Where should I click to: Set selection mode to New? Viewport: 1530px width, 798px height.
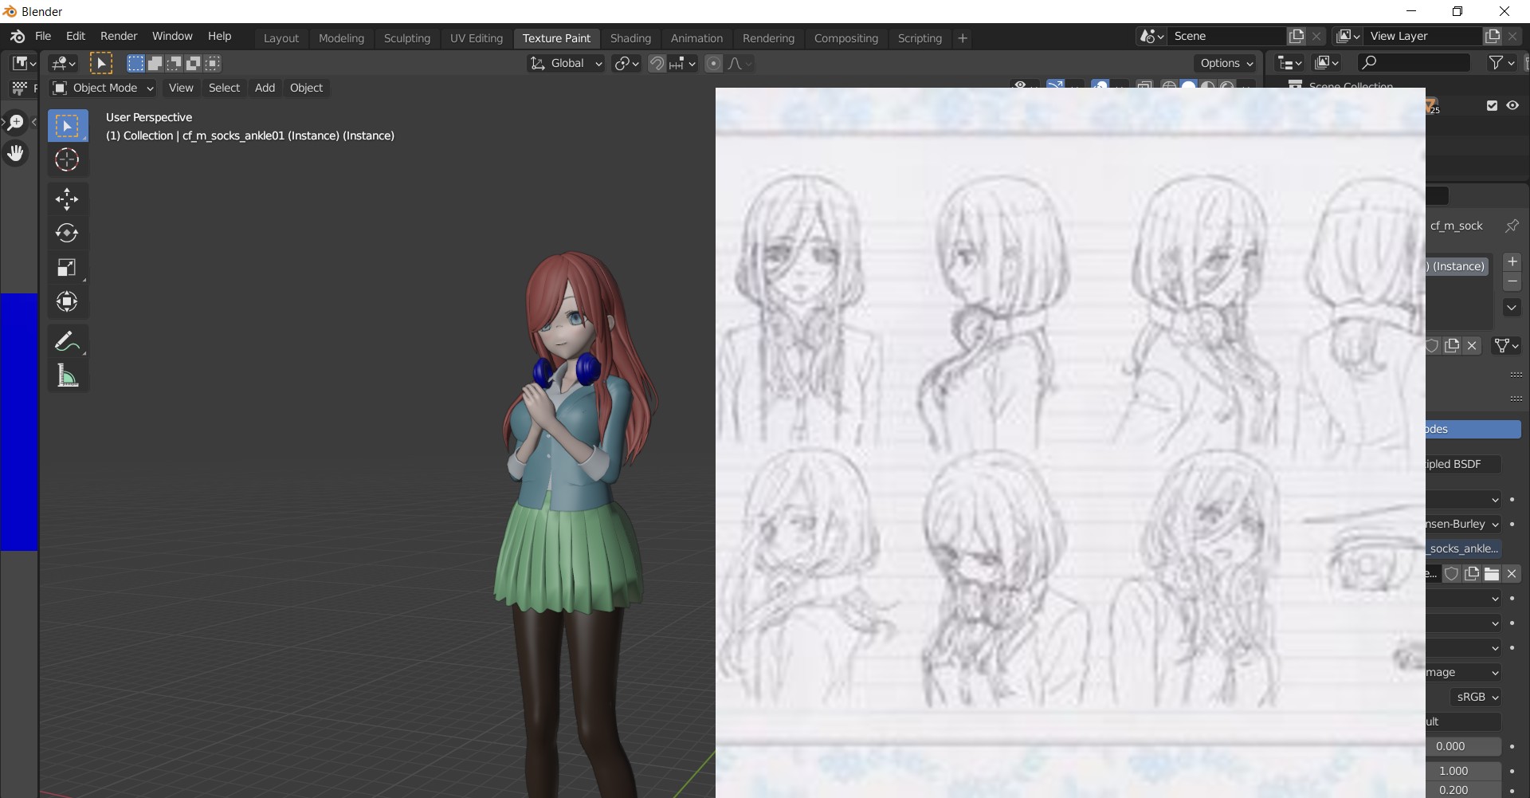tap(135, 63)
